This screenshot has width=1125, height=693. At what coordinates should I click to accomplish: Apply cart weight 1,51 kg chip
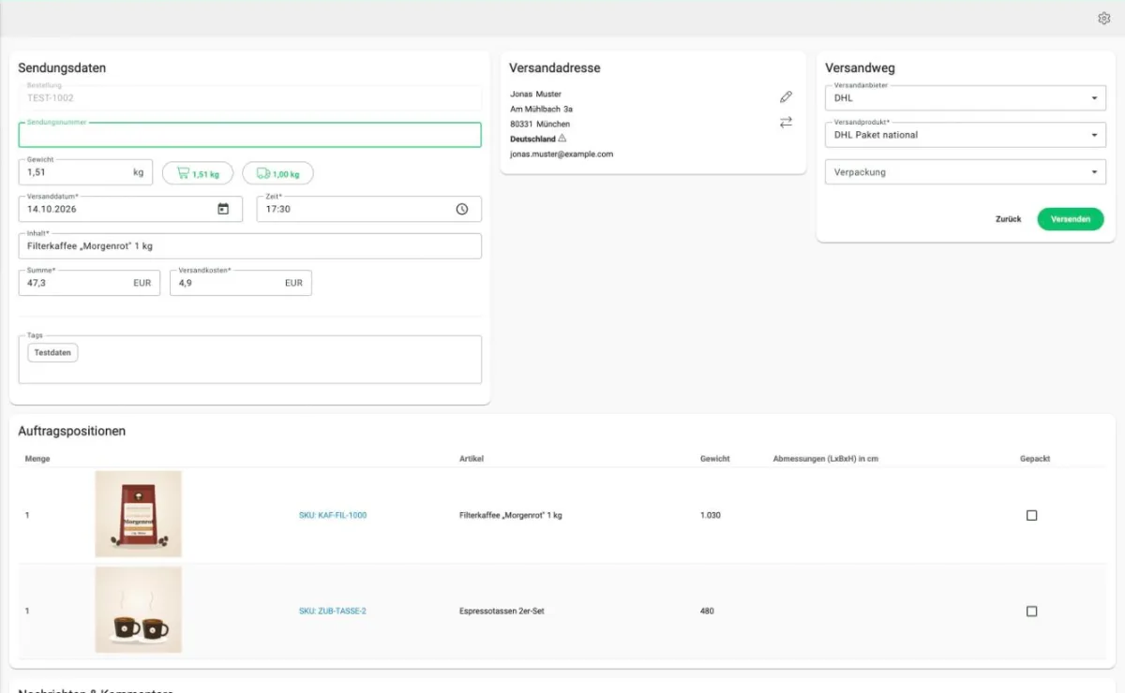198,173
